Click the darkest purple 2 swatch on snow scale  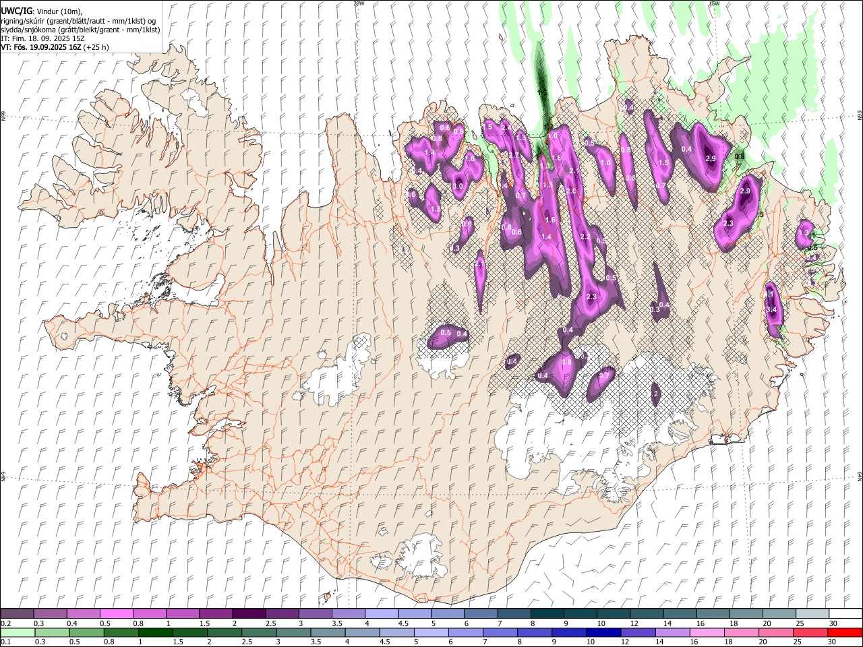coord(248,614)
